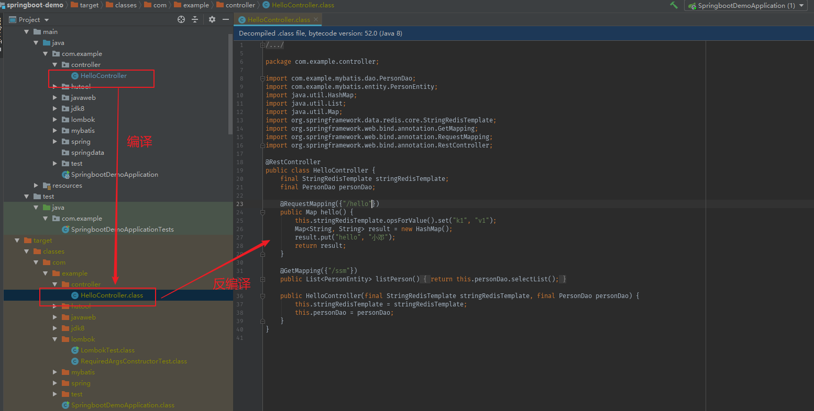
Task: Select the HelloController Java class
Action: 103,76
